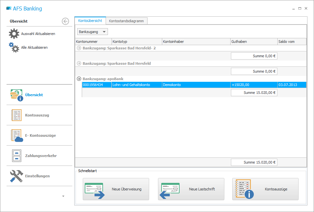Click the Neue Überweisung cheque arrow icon
314x212 pixels.
pyautogui.click(x=95, y=190)
